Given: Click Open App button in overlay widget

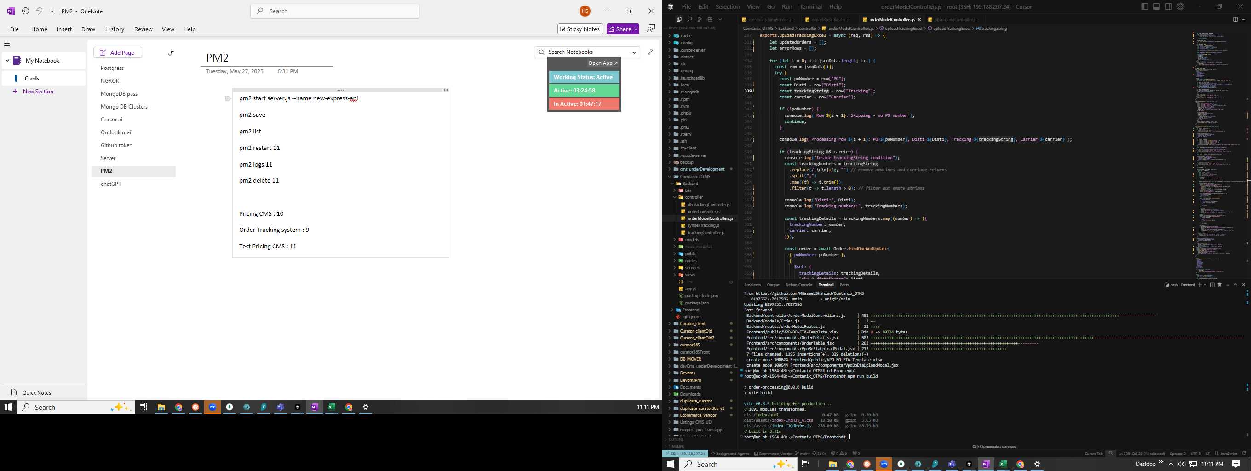Looking at the screenshot, I should tap(602, 63).
